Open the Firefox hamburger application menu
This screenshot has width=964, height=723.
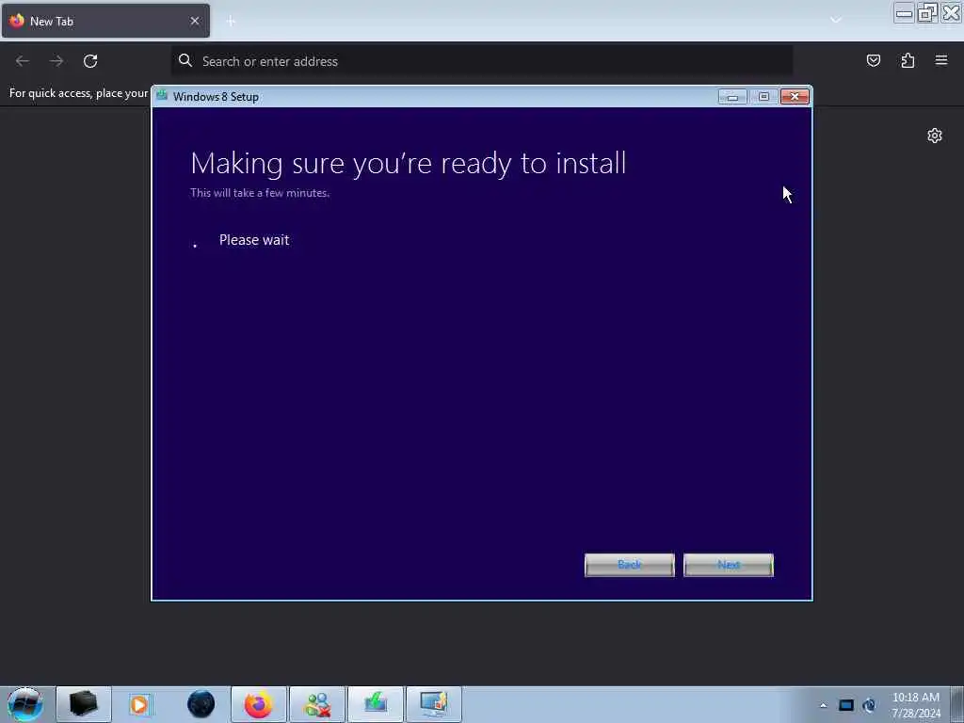[x=941, y=60]
